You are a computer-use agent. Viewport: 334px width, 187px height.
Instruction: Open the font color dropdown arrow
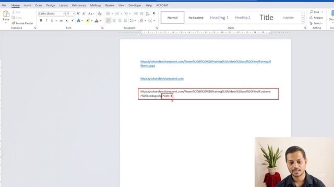[101, 21]
